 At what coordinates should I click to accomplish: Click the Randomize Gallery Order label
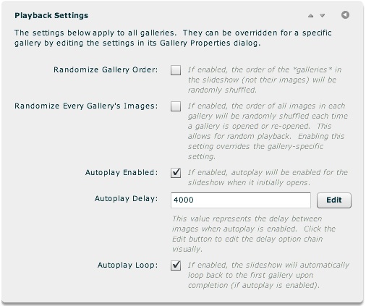click(106, 69)
